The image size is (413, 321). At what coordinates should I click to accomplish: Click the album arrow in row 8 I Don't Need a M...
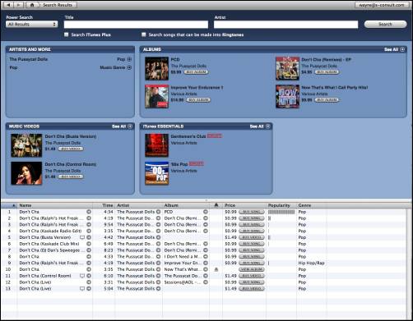(206, 257)
